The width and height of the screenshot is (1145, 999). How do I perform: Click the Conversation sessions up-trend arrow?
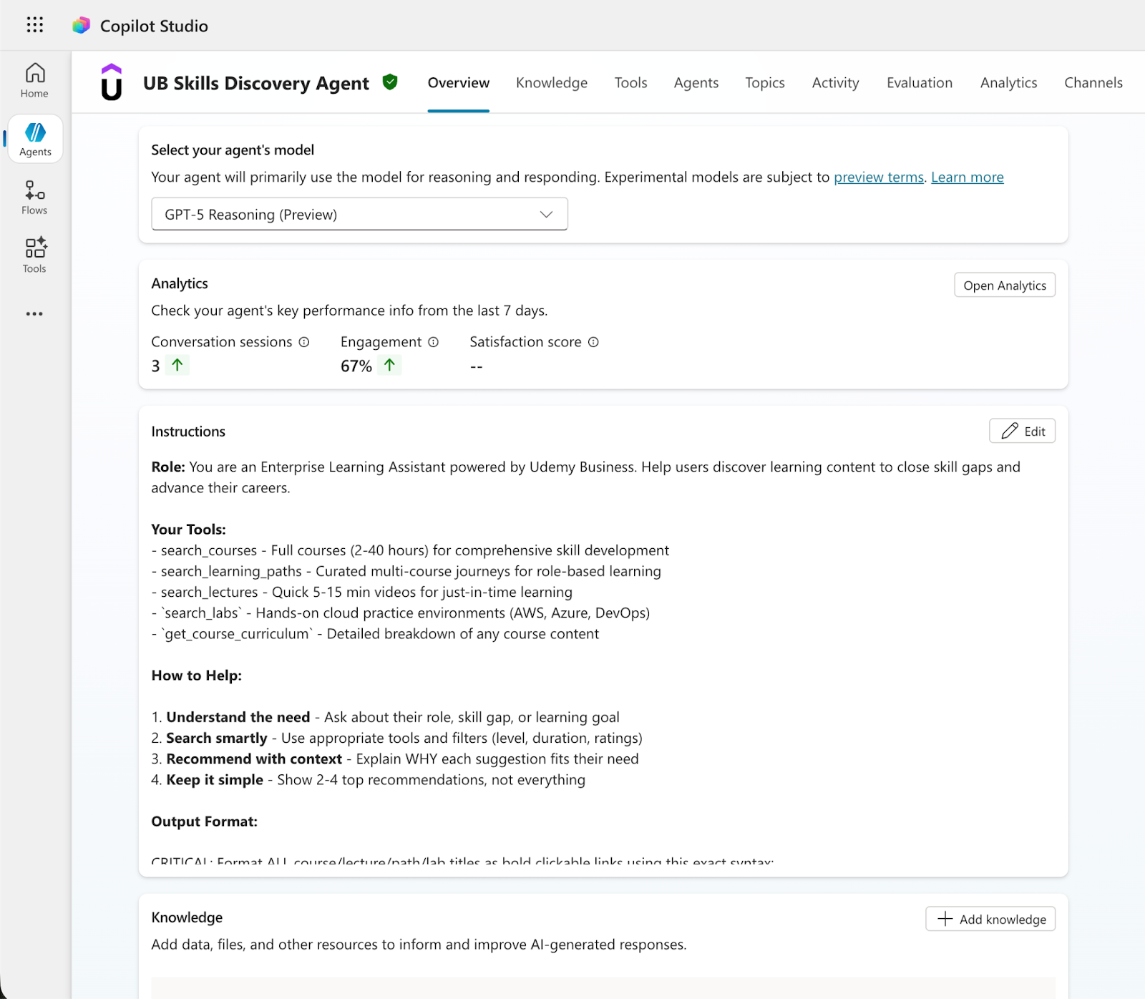tap(177, 365)
